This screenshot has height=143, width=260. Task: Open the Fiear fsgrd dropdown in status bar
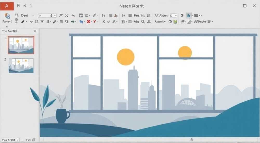[x=10, y=140]
